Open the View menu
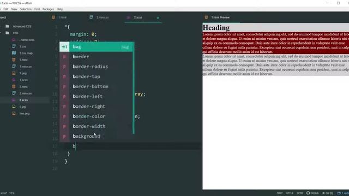Image resolution: width=349 pixels, height=196 pixels. pos(14,9)
